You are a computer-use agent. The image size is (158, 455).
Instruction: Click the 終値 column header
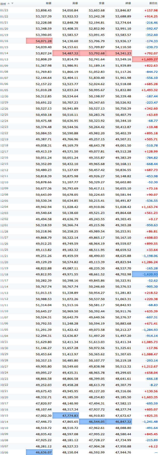[128, 3]
